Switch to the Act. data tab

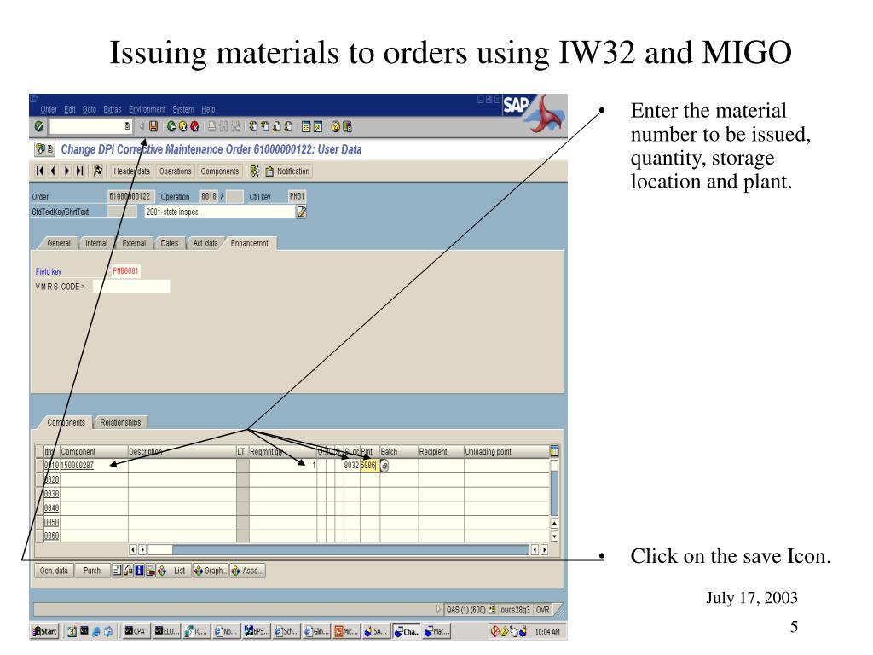[x=205, y=243]
